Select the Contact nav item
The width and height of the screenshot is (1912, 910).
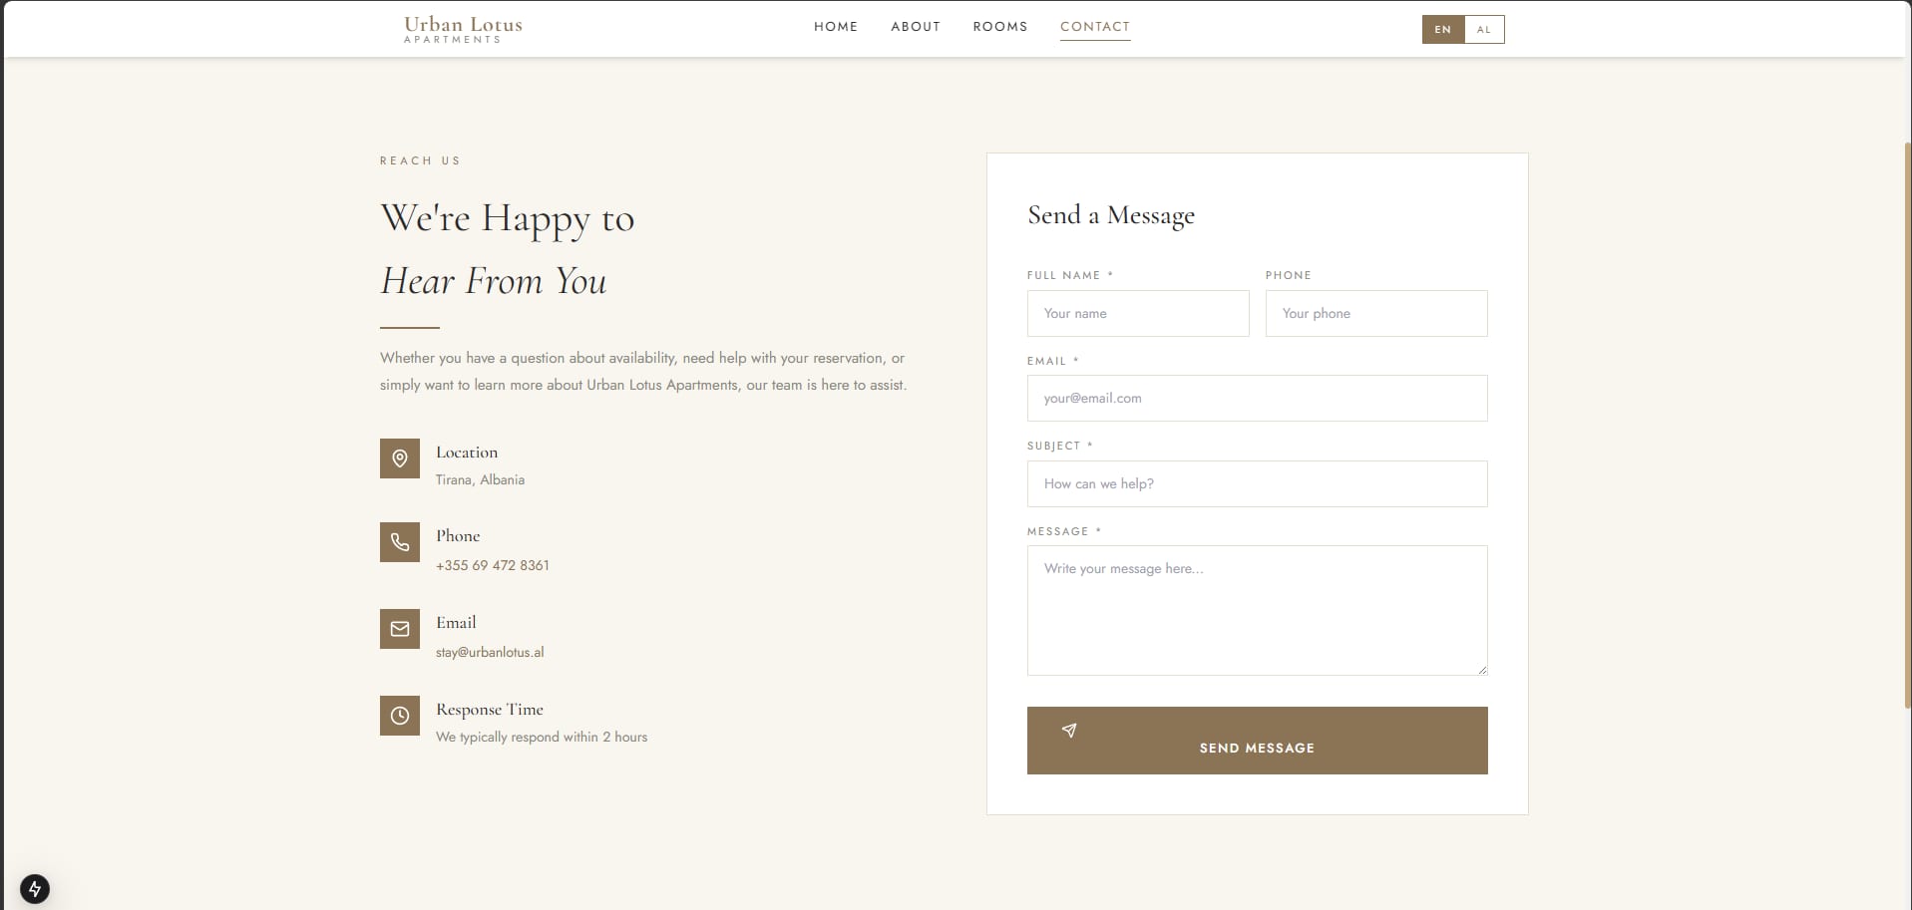(x=1095, y=27)
